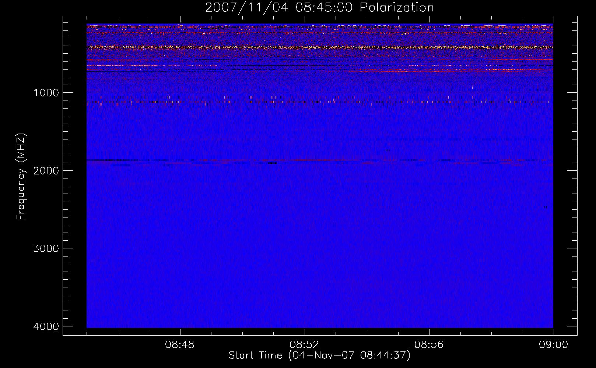Select the 1000 frequency tick label
Image resolution: width=596 pixels, height=368 pixels.
tap(46, 92)
